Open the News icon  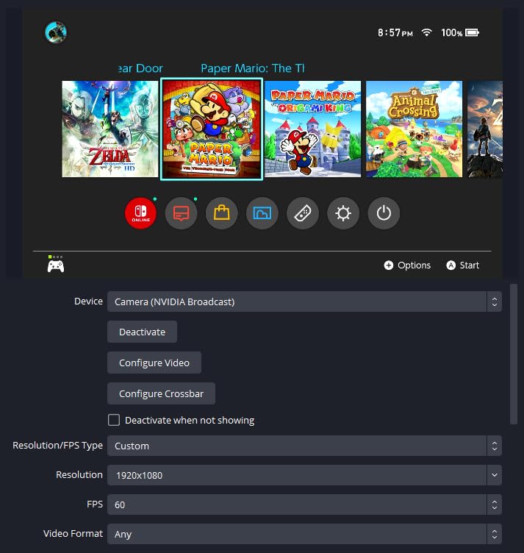[181, 213]
